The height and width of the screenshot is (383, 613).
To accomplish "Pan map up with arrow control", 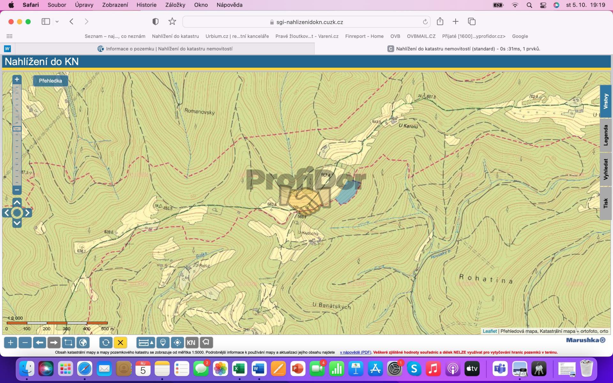I will tap(17, 202).
